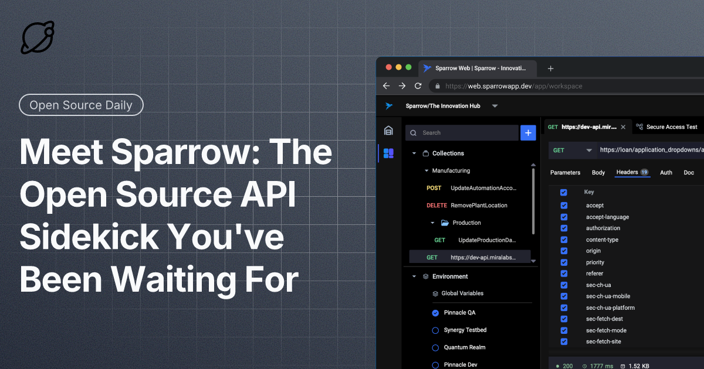Click the Global Variables layers icon
704x369 pixels.
(x=435, y=293)
